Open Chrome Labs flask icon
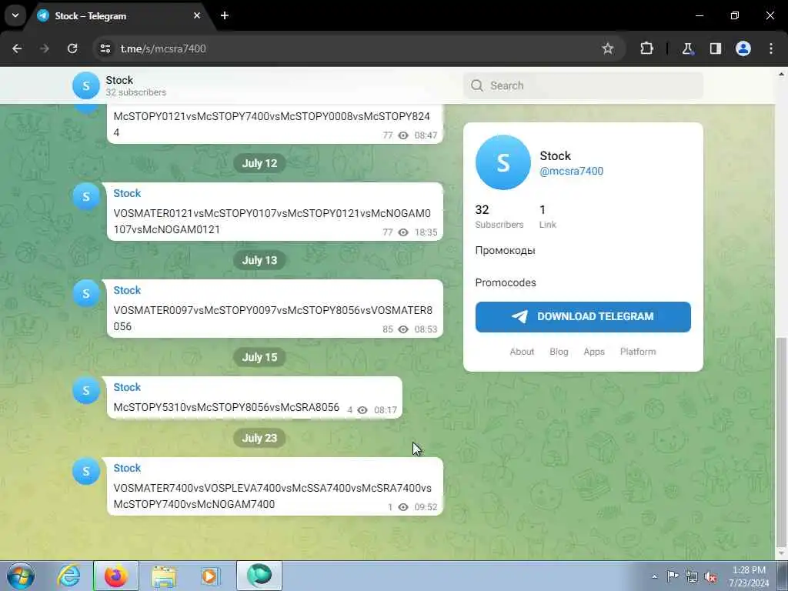Screen dimensions: 788x591 point(687,48)
